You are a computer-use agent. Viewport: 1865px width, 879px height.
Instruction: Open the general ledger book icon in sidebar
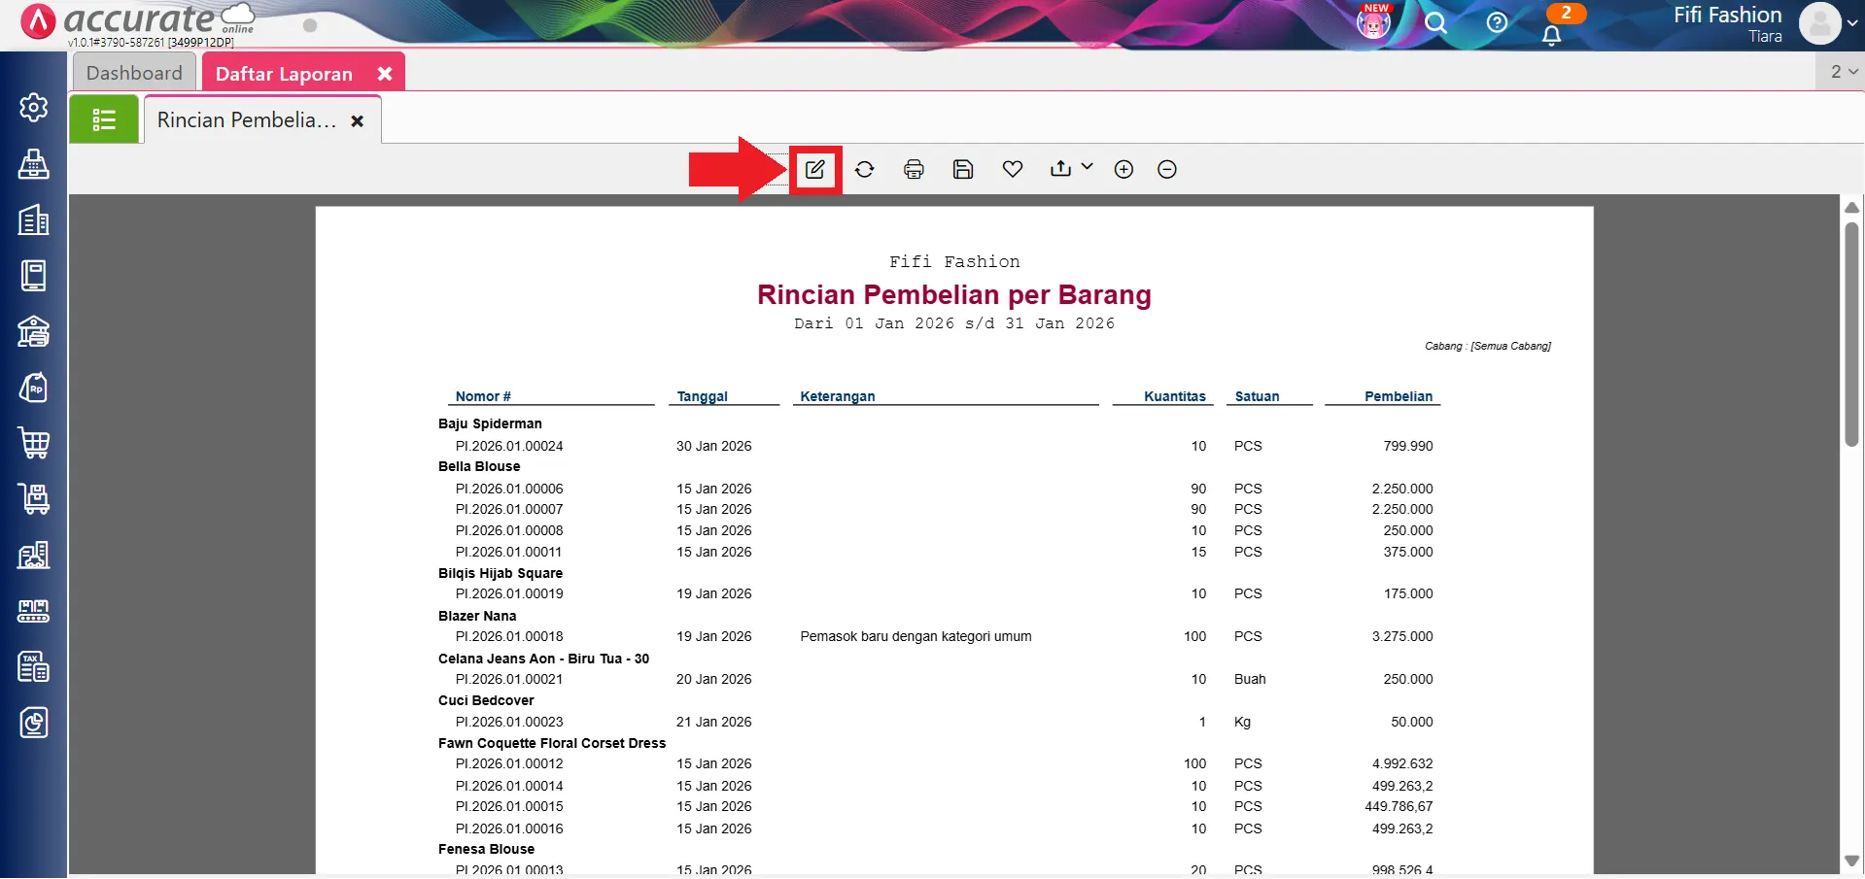tap(34, 276)
